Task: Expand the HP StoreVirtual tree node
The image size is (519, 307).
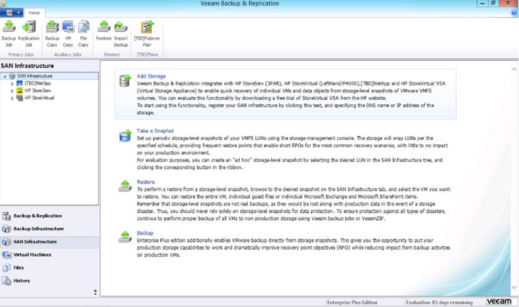Action: coord(12,98)
